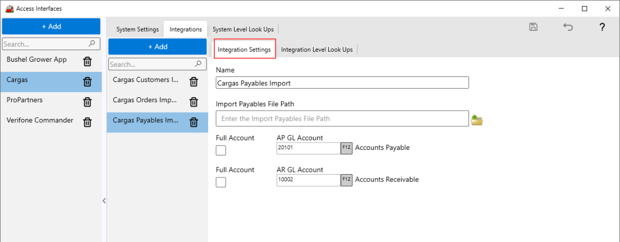Screen dimensions: 620x242
Task: Add a new interface with left Add button
Action: (x=51, y=26)
